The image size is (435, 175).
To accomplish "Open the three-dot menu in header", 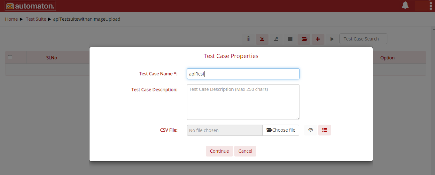I will (x=431, y=6).
